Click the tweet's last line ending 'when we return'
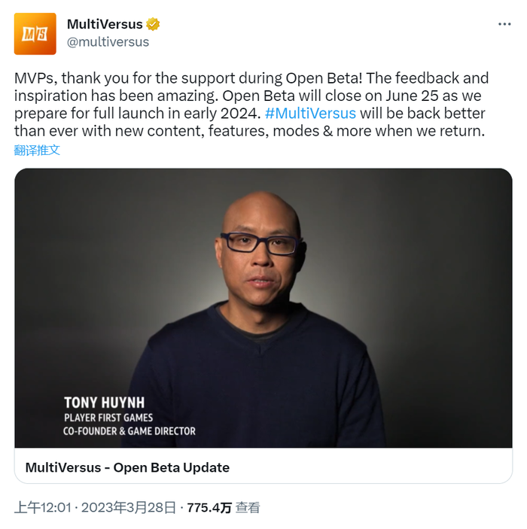Image resolution: width=527 pixels, height=529 pixels. [x=249, y=131]
